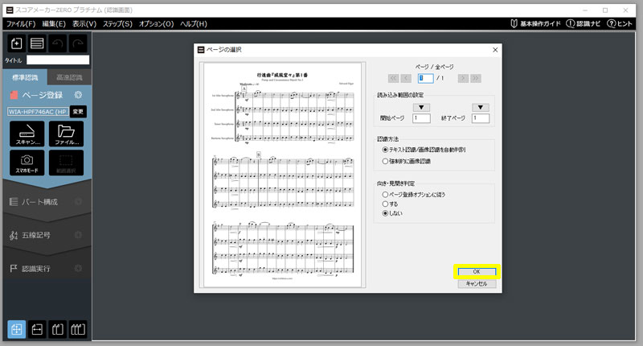Viewport: 643px width, 346px height.
Task: Click the new score icon in toolbar
Action: (x=16, y=43)
